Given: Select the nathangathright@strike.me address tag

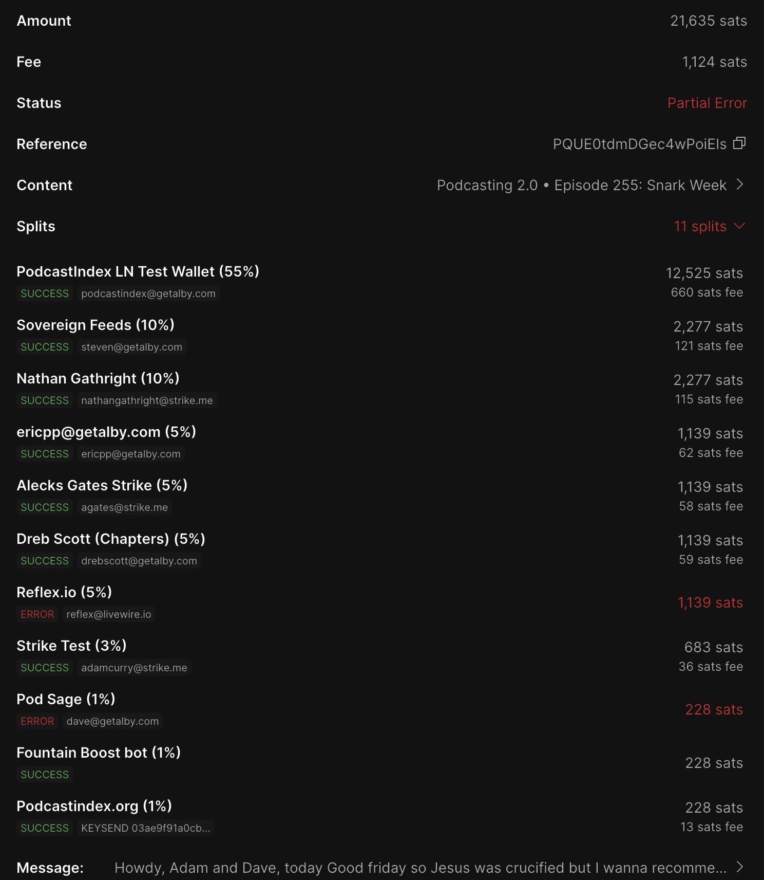Looking at the screenshot, I should tap(147, 400).
